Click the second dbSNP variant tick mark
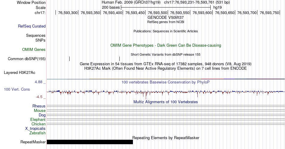Screen dimensions: 285x149 pyautogui.click(x=120, y=59)
